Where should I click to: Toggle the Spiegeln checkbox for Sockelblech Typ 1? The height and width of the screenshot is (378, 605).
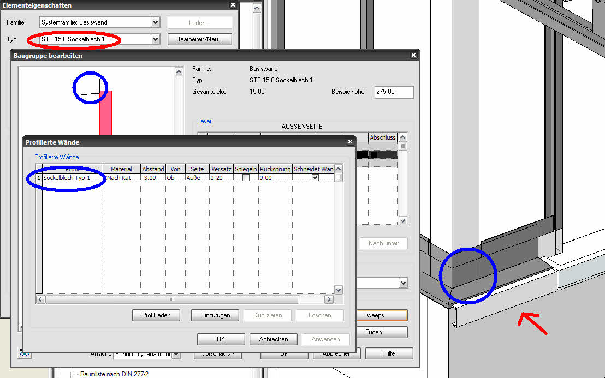pos(246,178)
